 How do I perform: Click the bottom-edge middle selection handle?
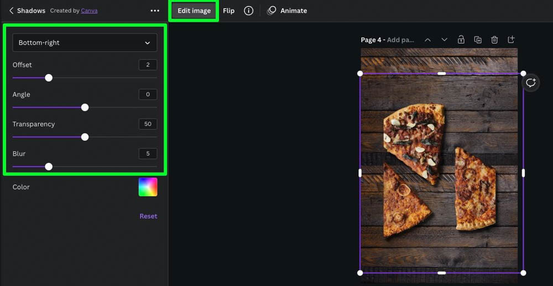441,273
